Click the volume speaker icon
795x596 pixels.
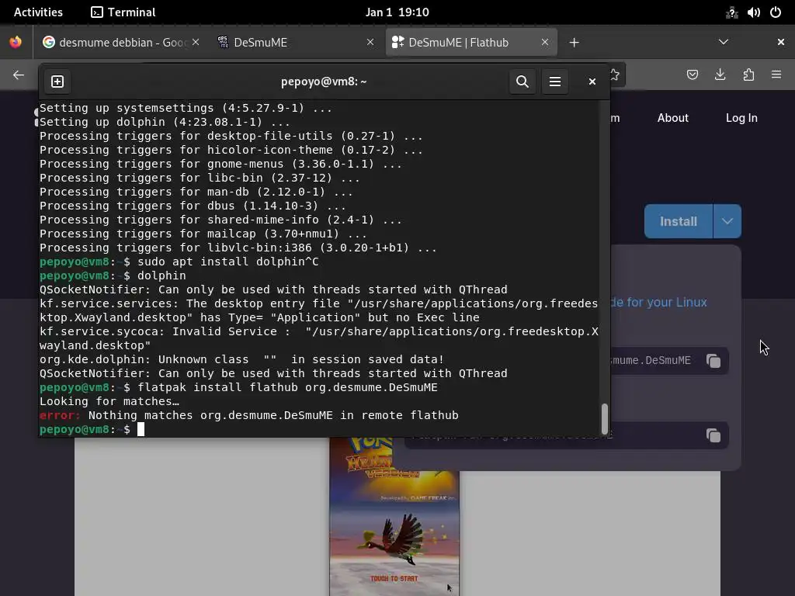tap(753, 12)
